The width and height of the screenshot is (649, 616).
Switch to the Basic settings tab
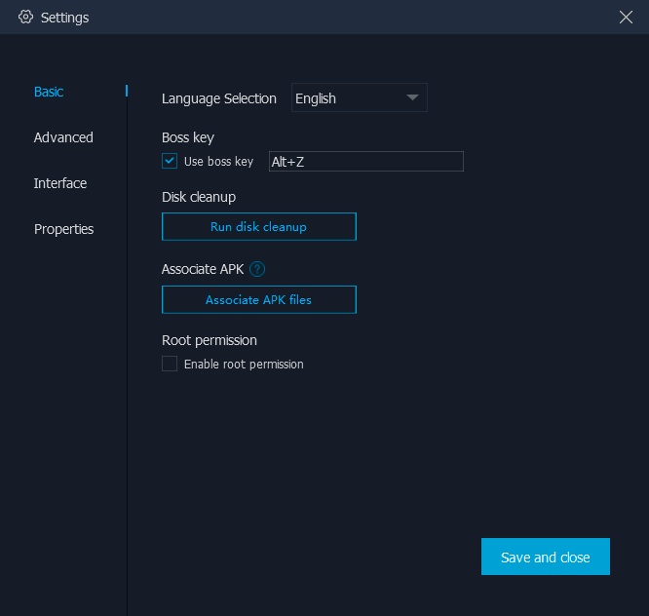(x=49, y=92)
